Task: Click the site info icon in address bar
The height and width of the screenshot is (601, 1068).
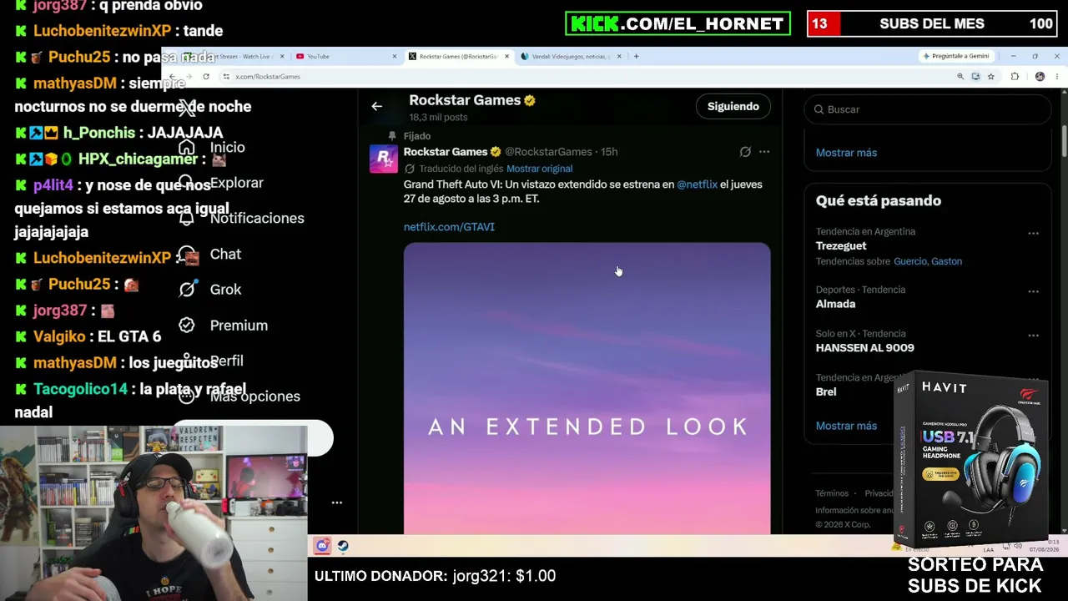Action: point(226,77)
